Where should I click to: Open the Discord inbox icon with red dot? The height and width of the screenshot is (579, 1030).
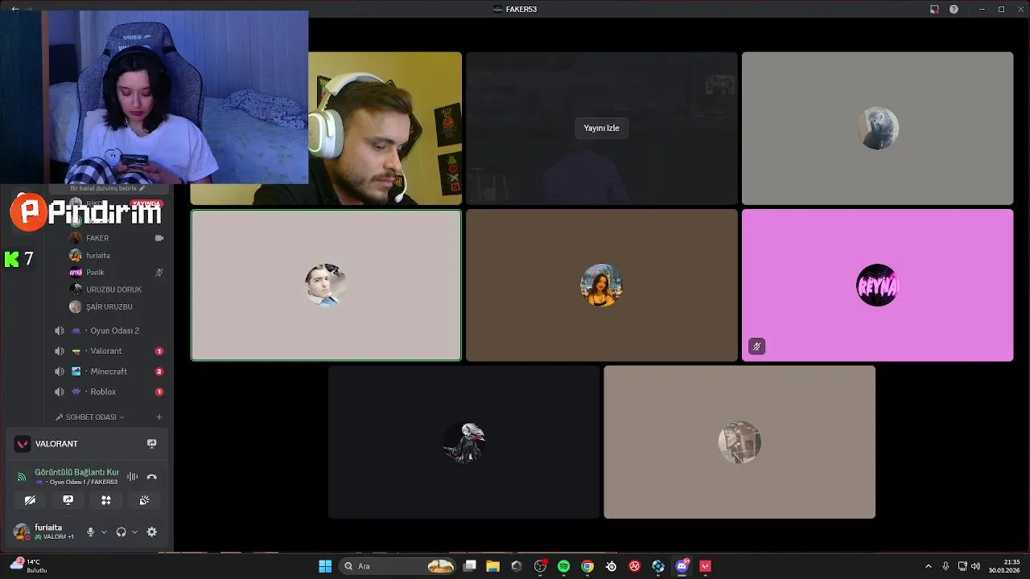934,9
